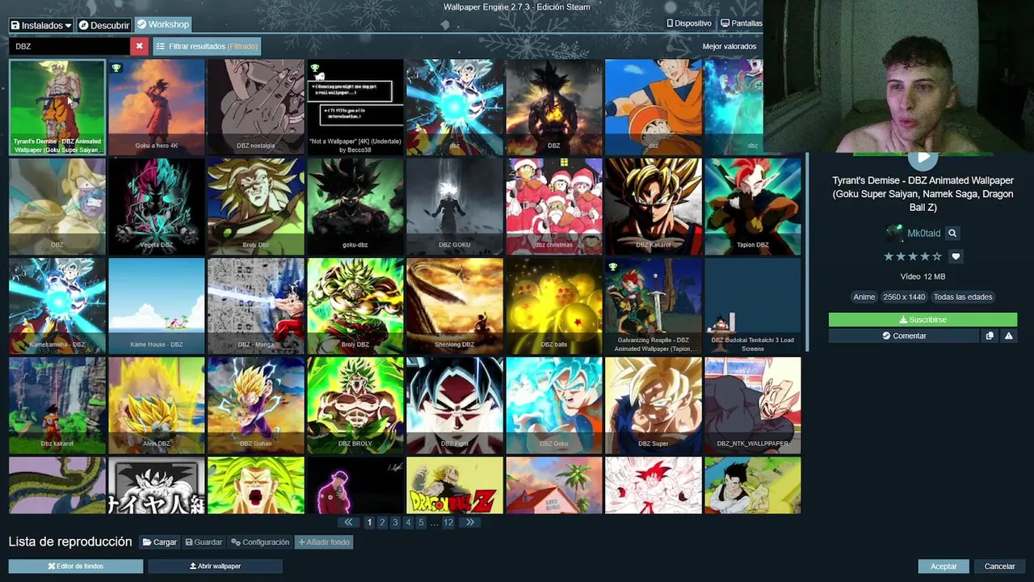Viewport: 1034px width, 582px height.
Task: Select the DBZ GOKU thumbnail
Action: coord(455,206)
